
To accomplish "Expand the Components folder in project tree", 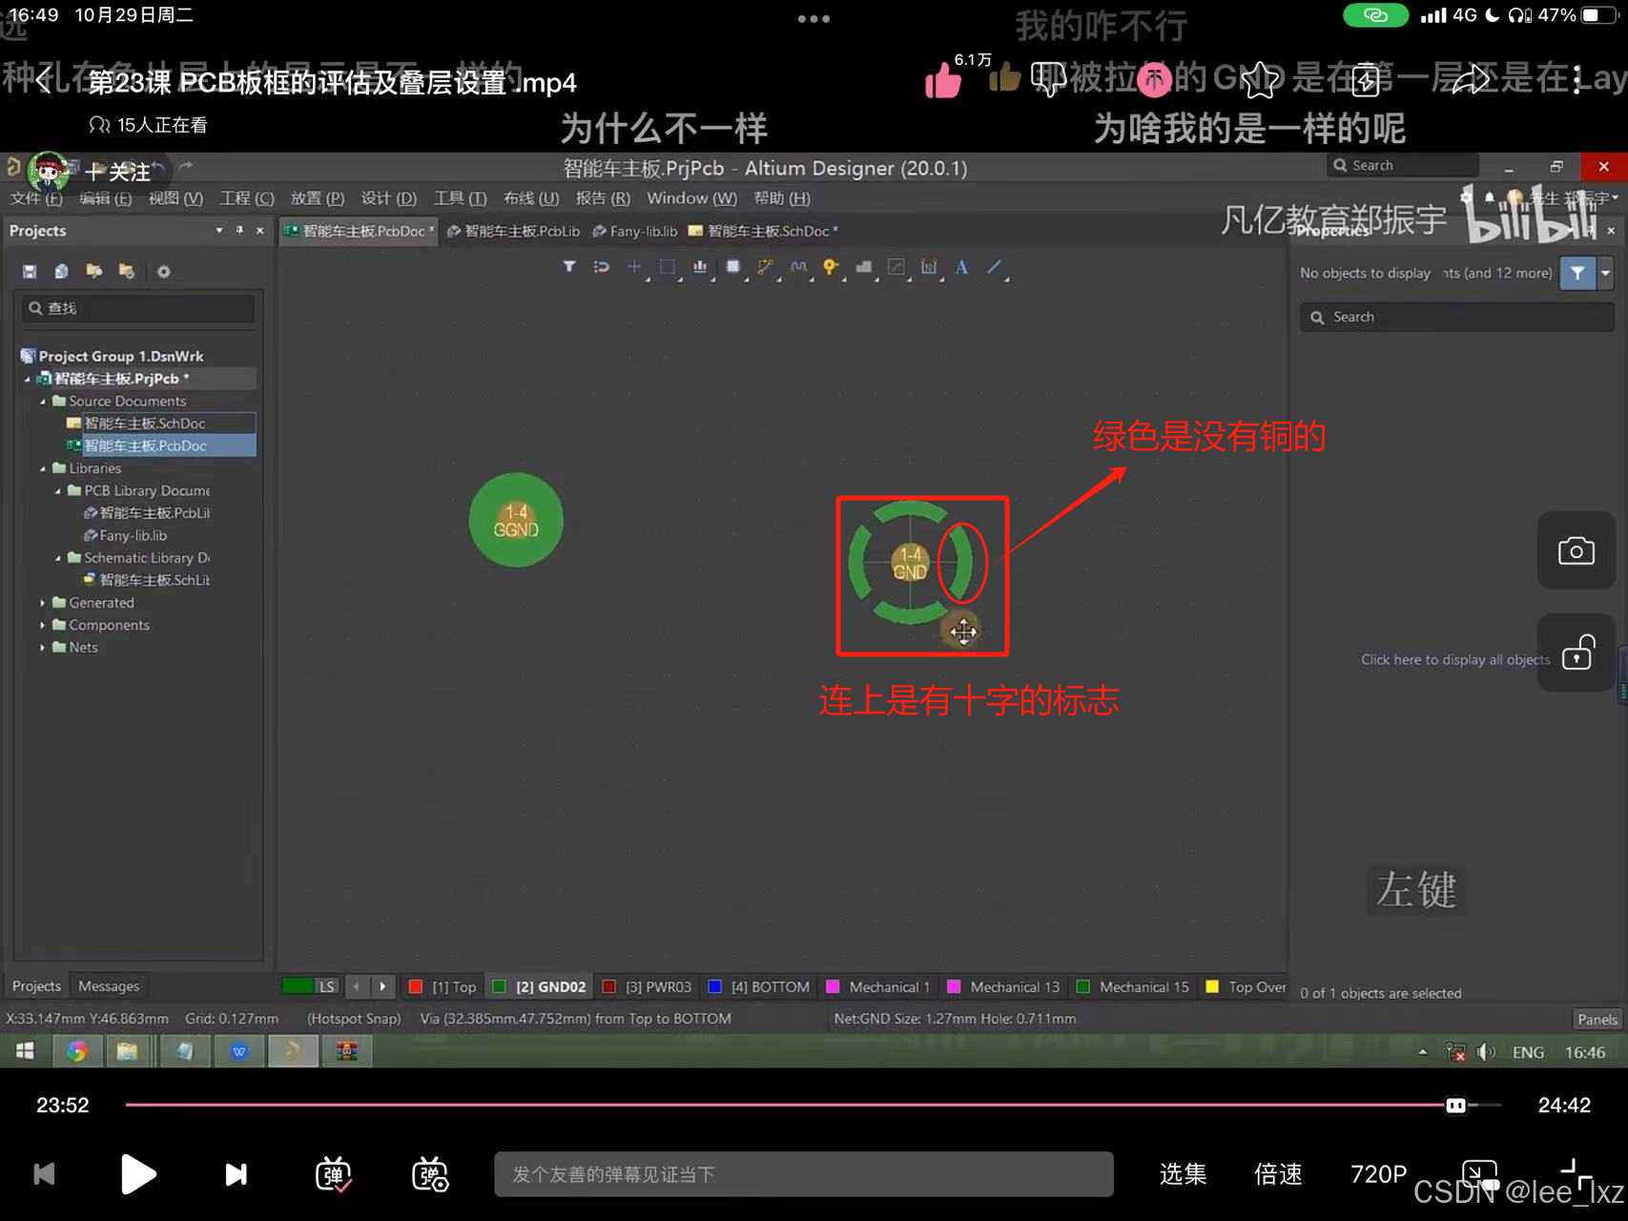I will click(43, 626).
